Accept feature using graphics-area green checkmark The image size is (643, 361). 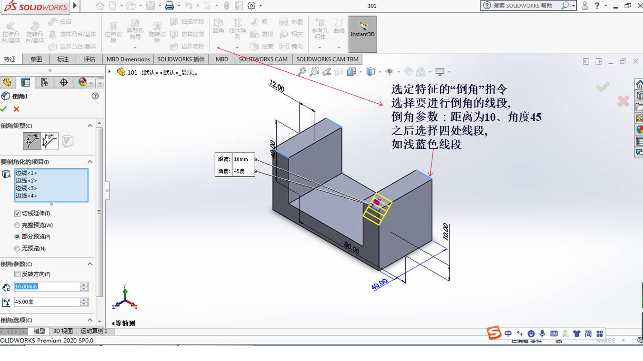click(603, 87)
